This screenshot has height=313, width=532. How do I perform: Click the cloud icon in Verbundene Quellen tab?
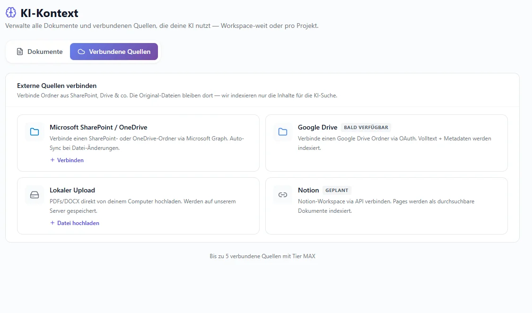point(81,52)
